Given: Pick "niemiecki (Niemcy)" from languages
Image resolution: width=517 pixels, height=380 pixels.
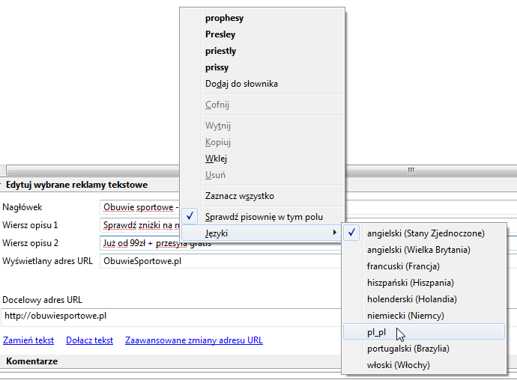Looking at the screenshot, I should (405, 316).
